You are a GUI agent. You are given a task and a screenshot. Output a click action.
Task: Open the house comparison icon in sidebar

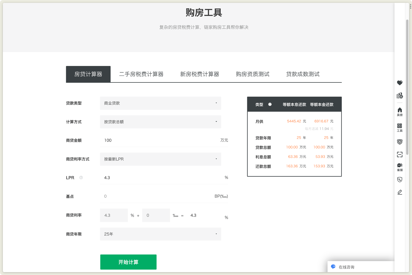click(400, 95)
